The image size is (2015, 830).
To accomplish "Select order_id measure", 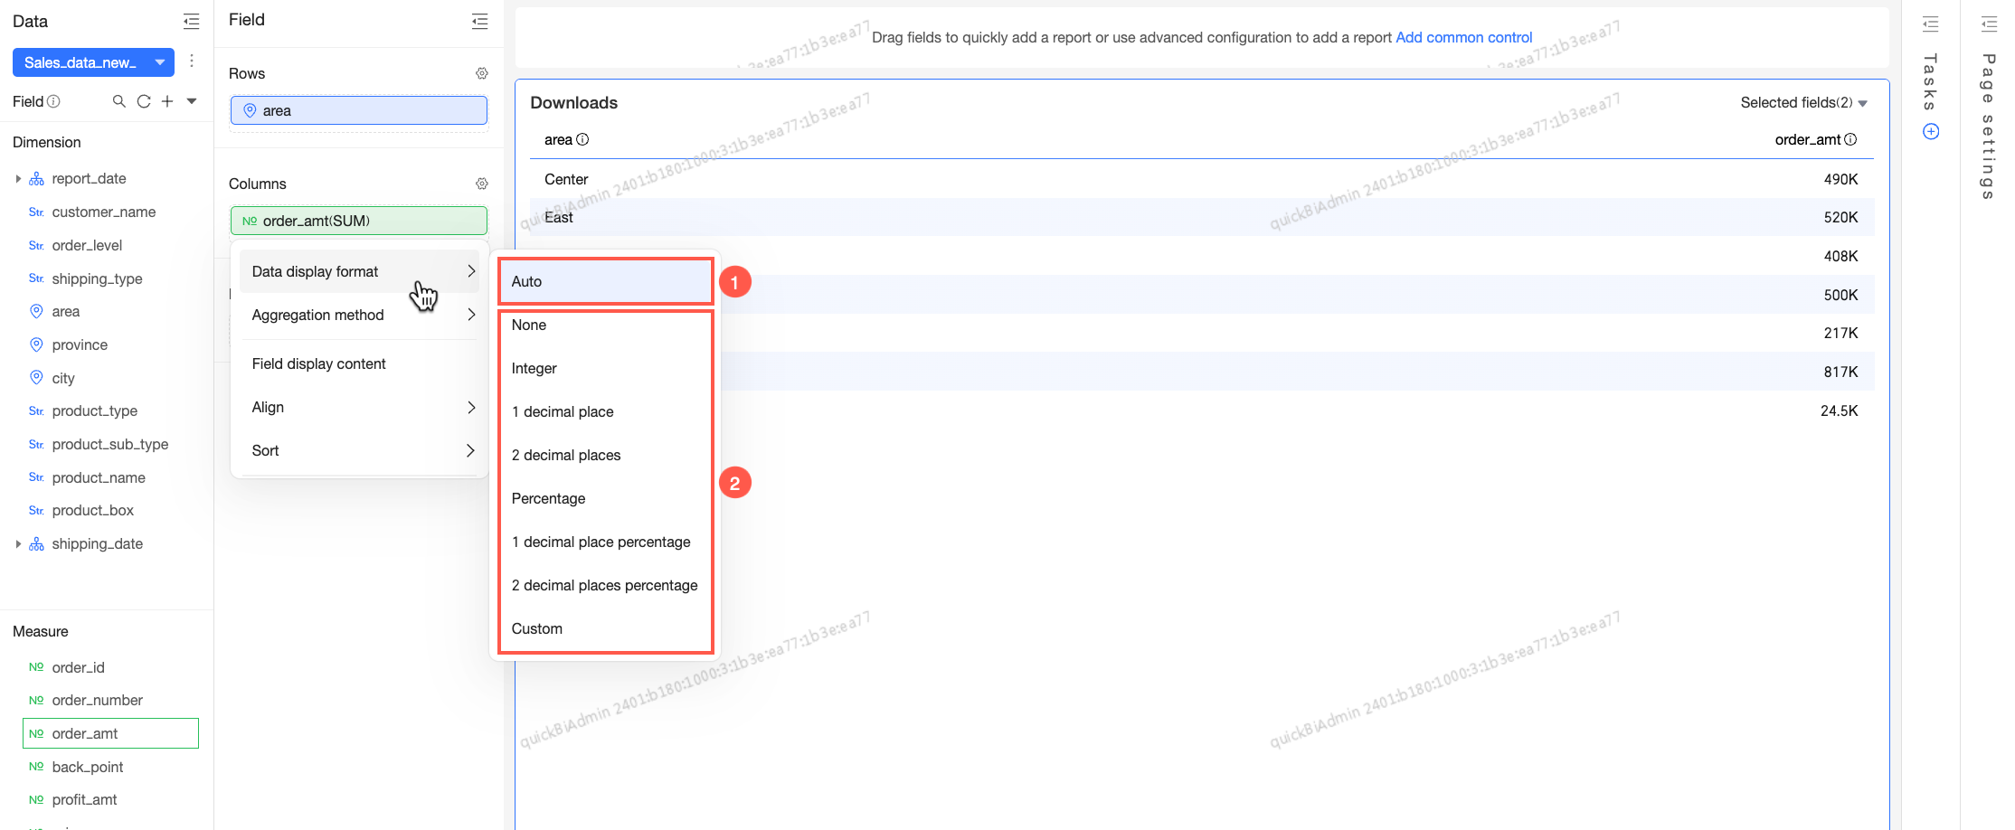I will [78, 667].
